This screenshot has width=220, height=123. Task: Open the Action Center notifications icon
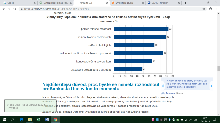[214, 120]
